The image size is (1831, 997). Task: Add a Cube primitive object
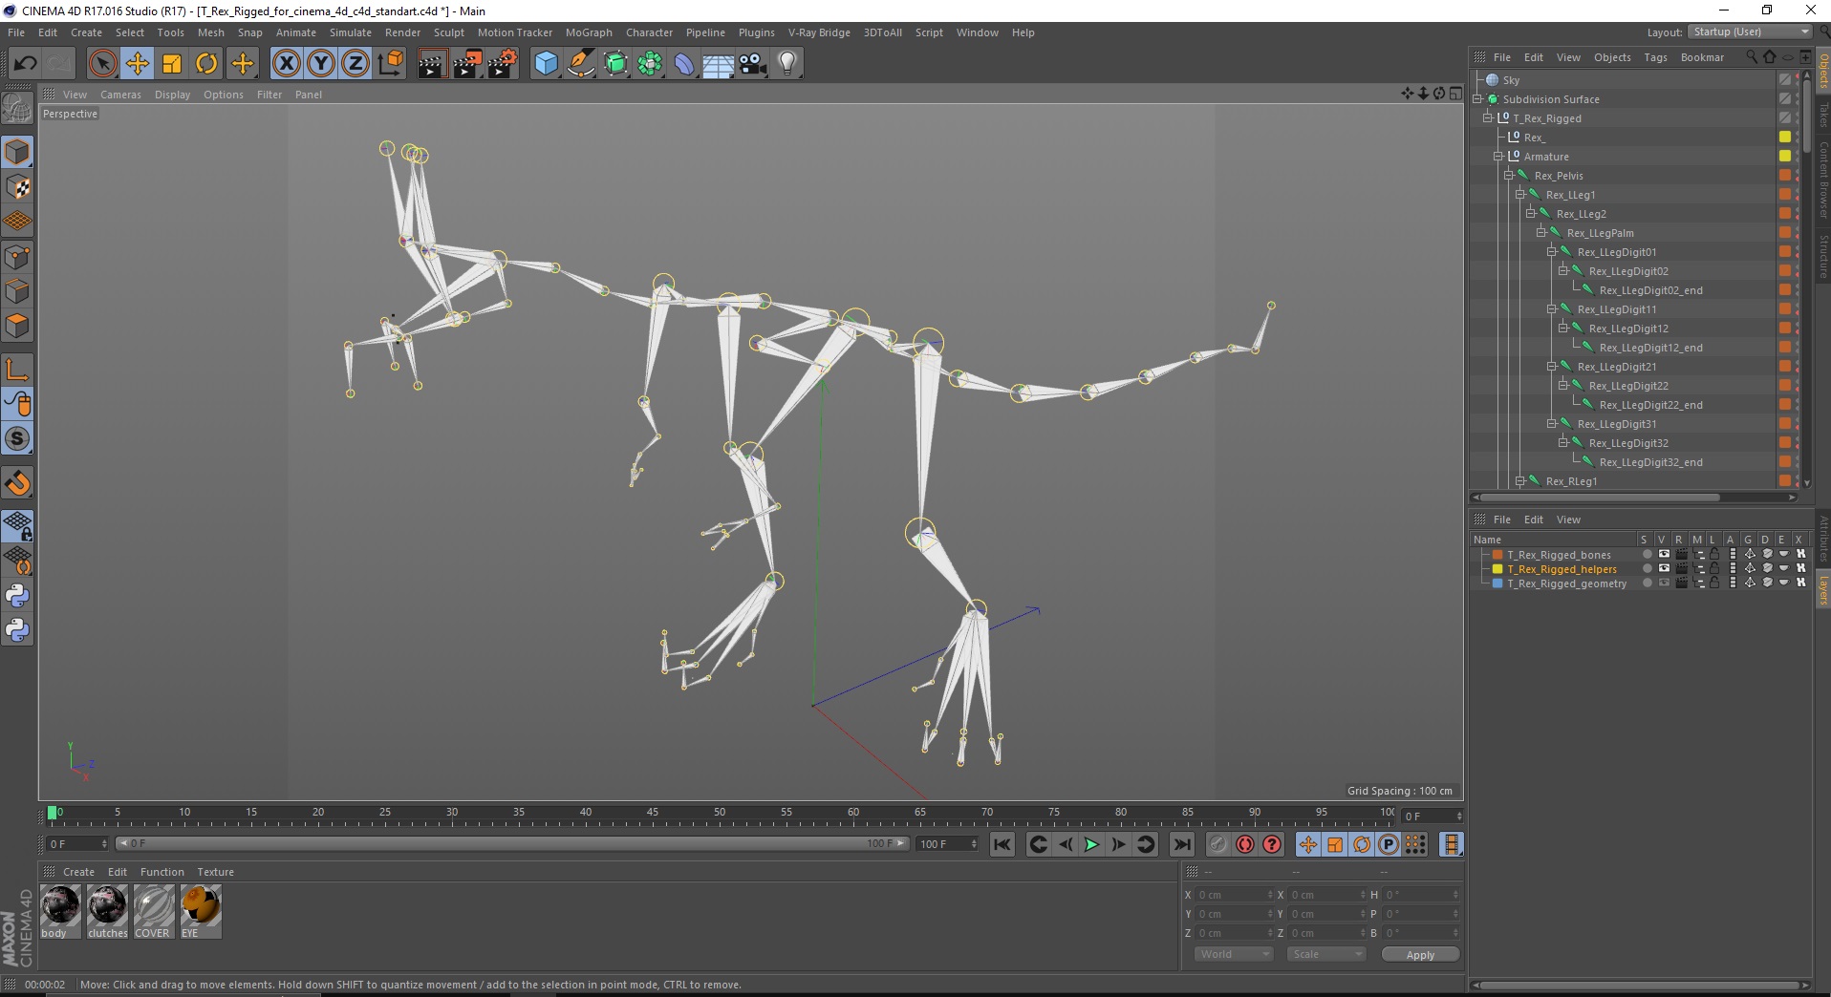[546, 64]
